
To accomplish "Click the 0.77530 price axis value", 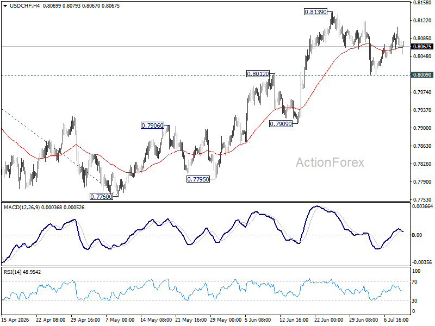I will tap(422, 199).
